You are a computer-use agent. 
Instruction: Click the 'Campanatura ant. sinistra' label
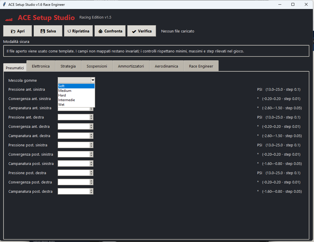(30, 108)
